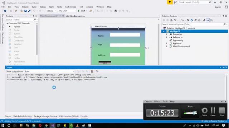The image size is (229, 128).
Task: Open Any CPU platform dropdown
Action: (67, 11)
